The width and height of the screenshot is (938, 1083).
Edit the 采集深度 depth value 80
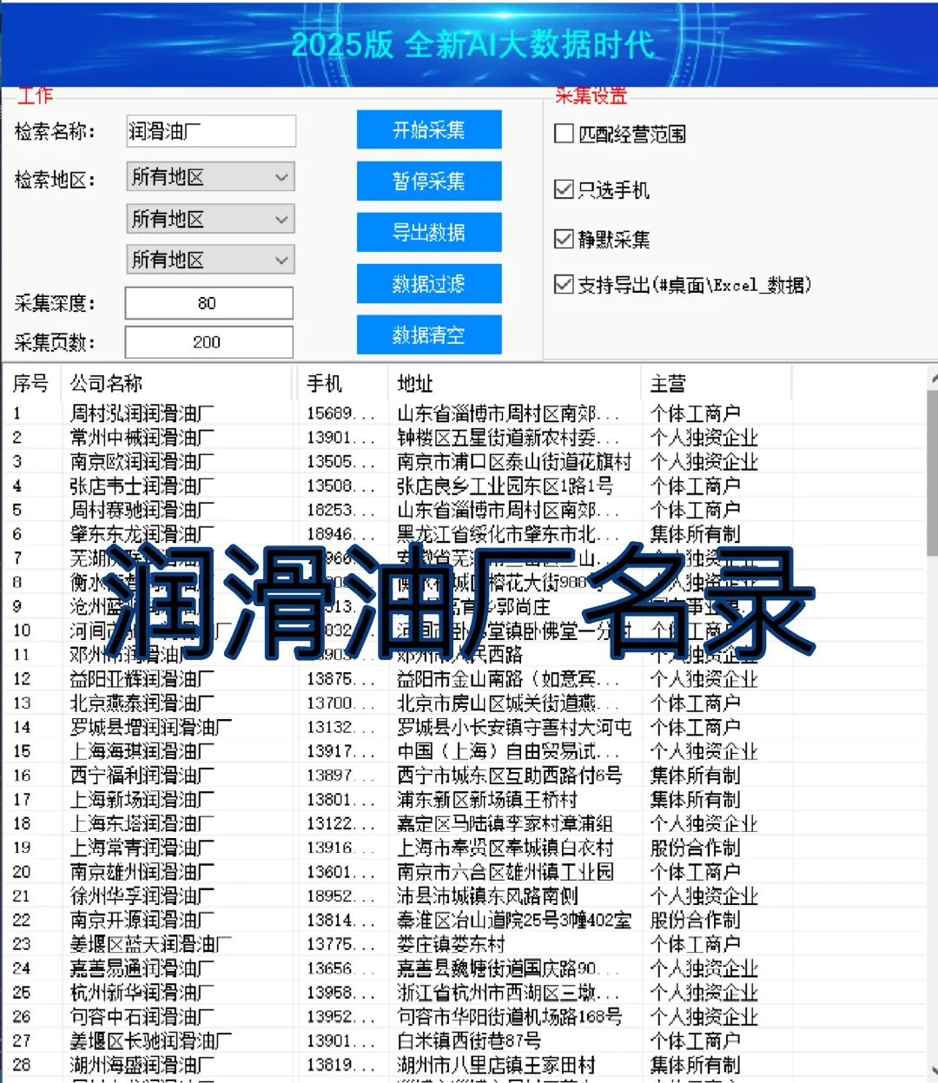(208, 302)
